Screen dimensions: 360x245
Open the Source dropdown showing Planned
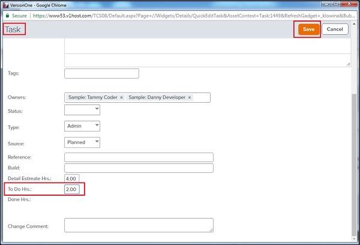[82, 142]
